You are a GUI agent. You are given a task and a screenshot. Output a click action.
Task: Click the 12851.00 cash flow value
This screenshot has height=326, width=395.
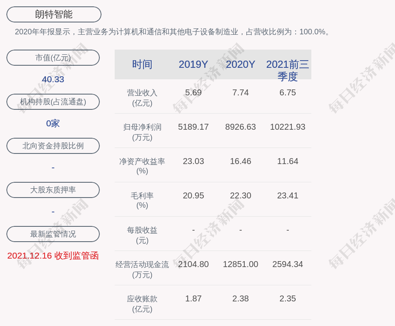tap(240, 264)
